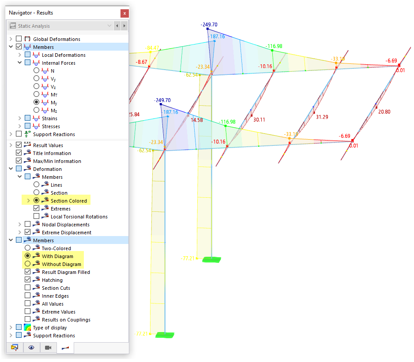Go to next analysis type arrow
This screenshot has width=414, height=362.
[x=124, y=26]
